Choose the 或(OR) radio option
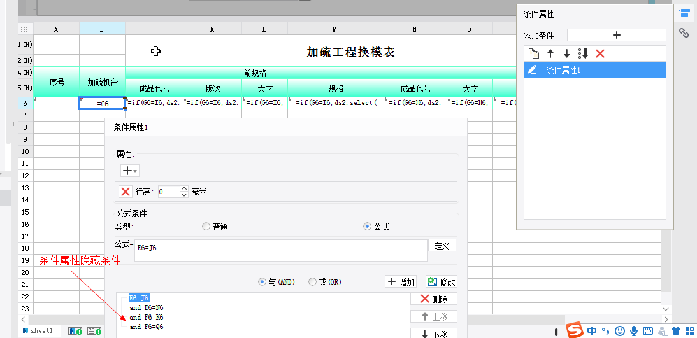Screen dimensions: 697x338 click(x=312, y=282)
